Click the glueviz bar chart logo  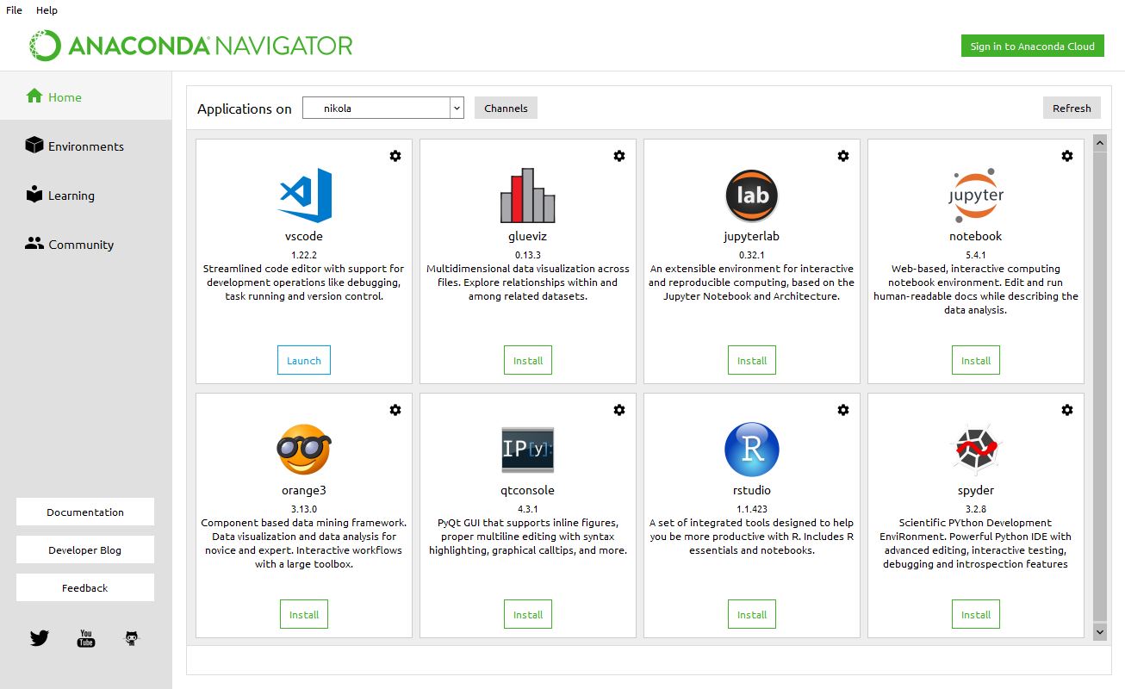click(528, 196)
